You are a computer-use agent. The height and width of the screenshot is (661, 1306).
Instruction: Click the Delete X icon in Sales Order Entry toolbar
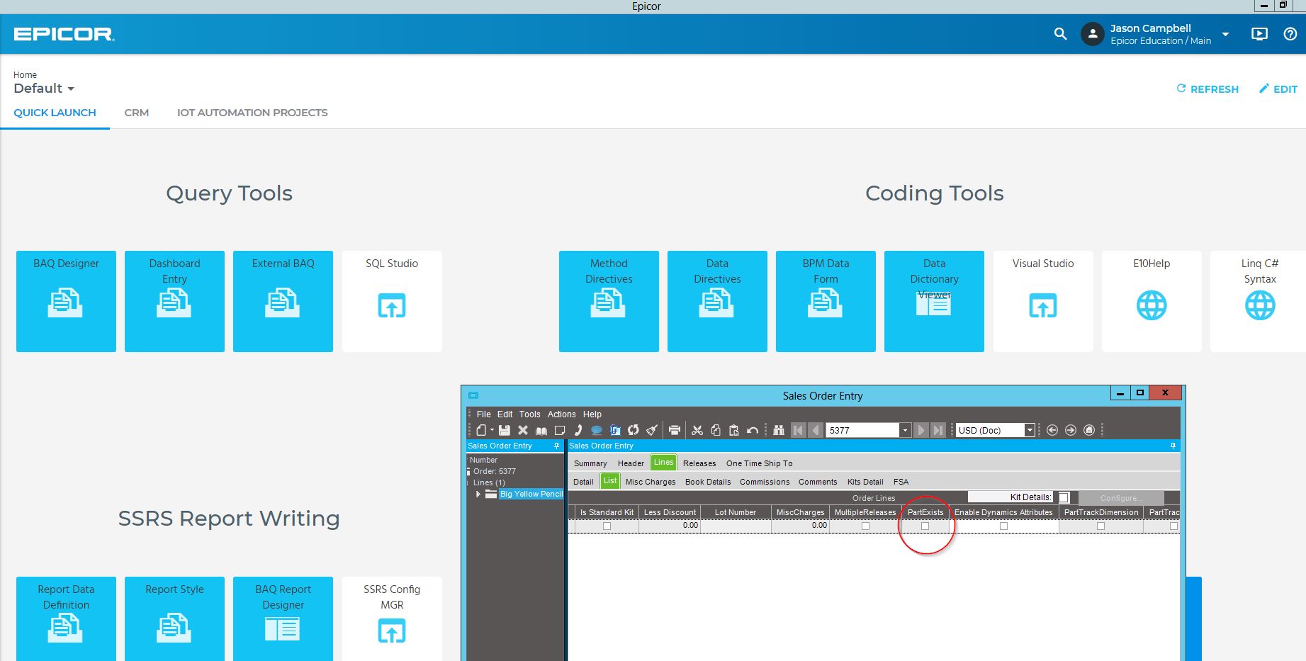(523, 430)
